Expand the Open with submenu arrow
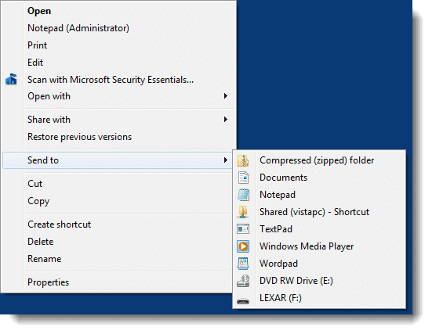 click(226, 96)
